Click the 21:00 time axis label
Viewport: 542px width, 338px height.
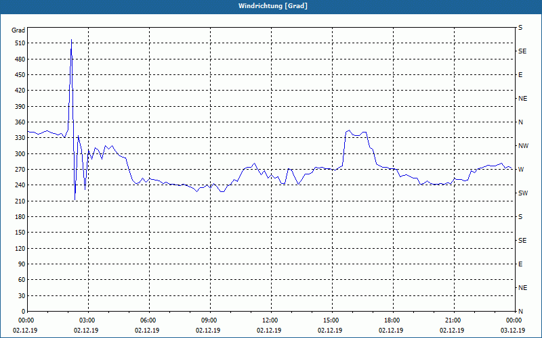(x=453, y=320)
